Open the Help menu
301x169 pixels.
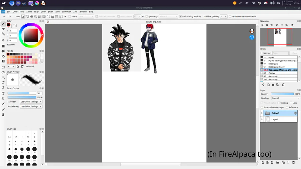pyautogui.click(x=91, y=12)
